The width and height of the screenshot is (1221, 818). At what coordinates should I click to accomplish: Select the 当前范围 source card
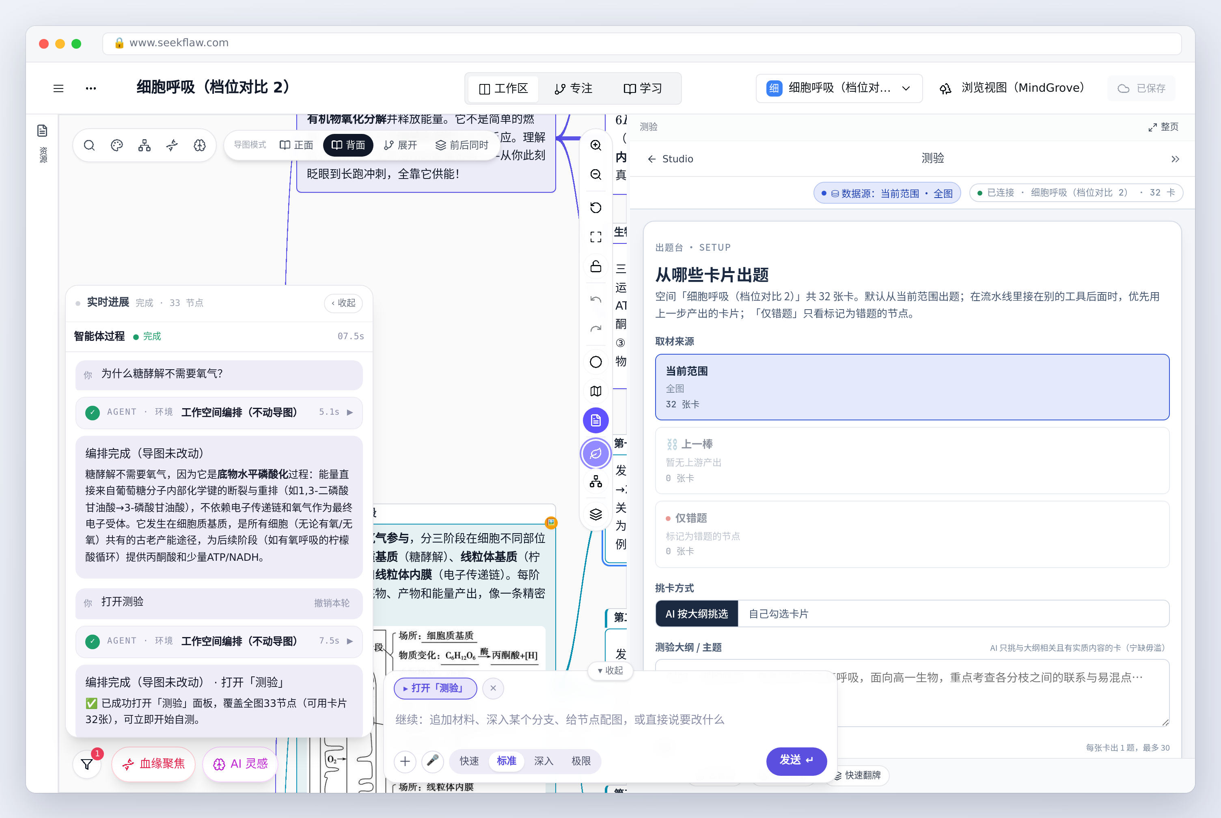click(x=912, y=387)
